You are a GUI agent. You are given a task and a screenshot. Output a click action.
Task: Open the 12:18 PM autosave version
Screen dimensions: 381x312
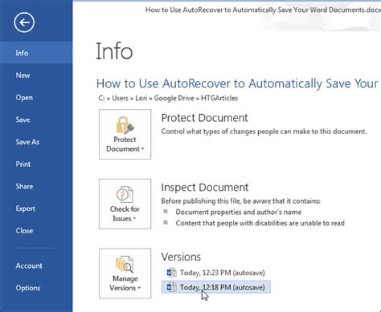tap(216, 287)
